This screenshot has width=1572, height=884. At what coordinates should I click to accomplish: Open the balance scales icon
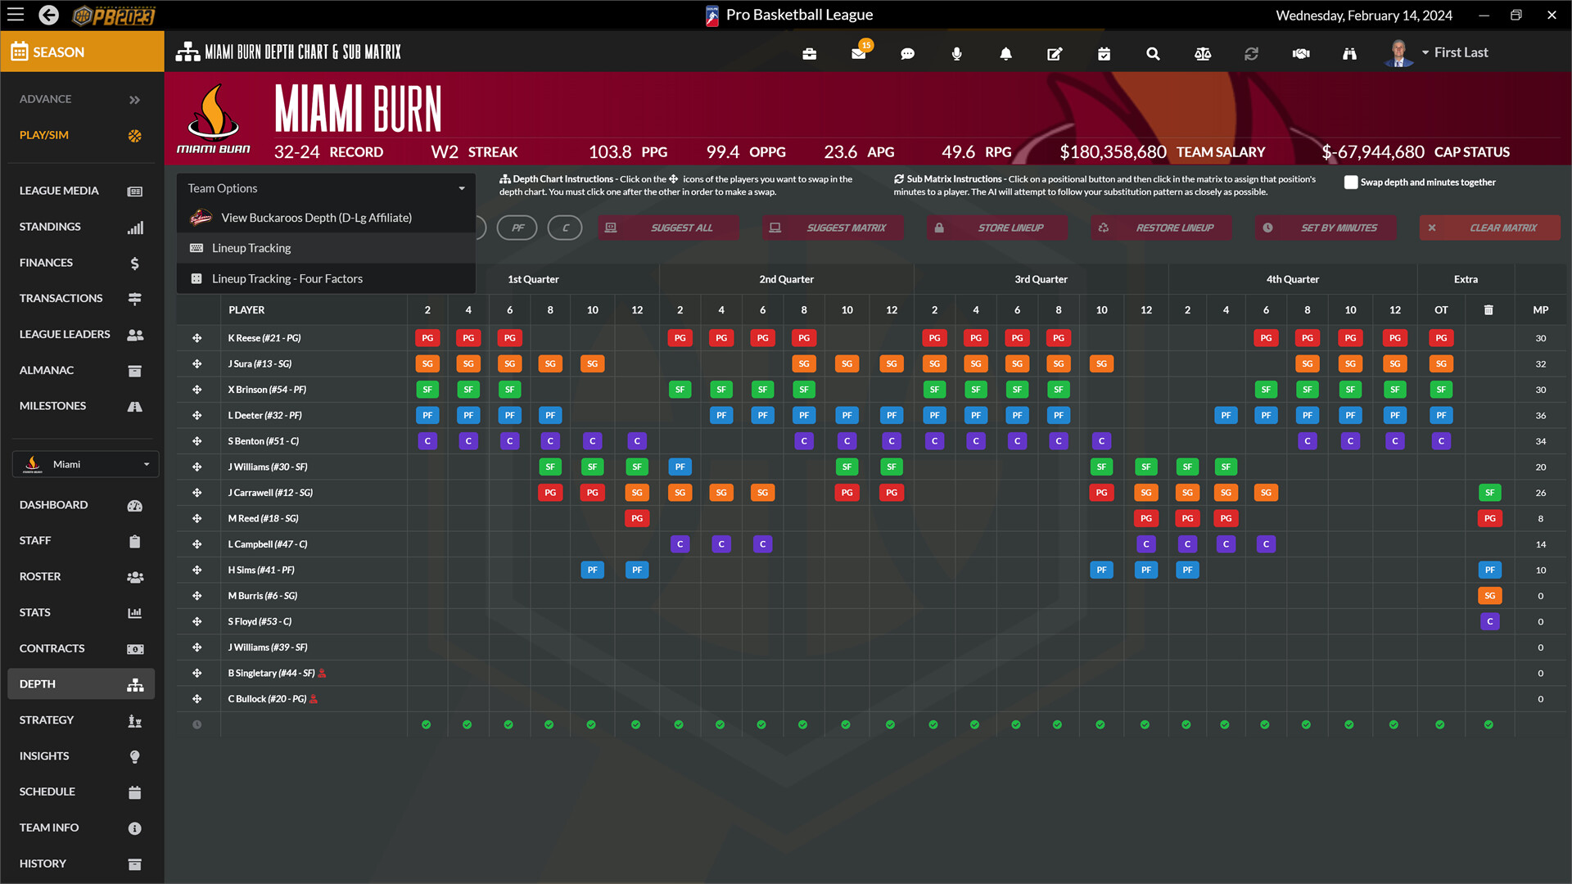point(1202,53)
